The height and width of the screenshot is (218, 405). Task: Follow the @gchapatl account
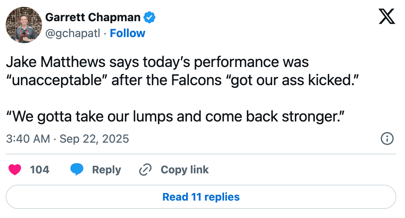coord(128,33)
